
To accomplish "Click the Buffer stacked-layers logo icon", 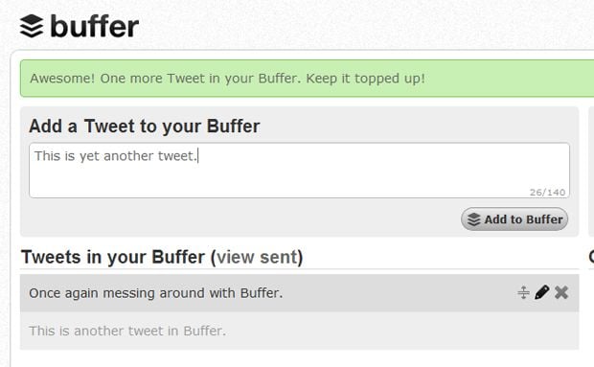I will coord(32,26).
